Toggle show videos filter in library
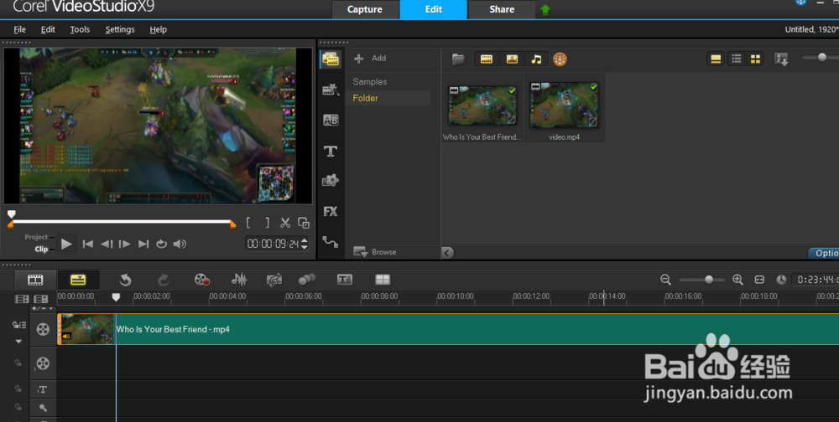Image resolution: width=839 pixels, height=422 pixels. coord(487,59)
